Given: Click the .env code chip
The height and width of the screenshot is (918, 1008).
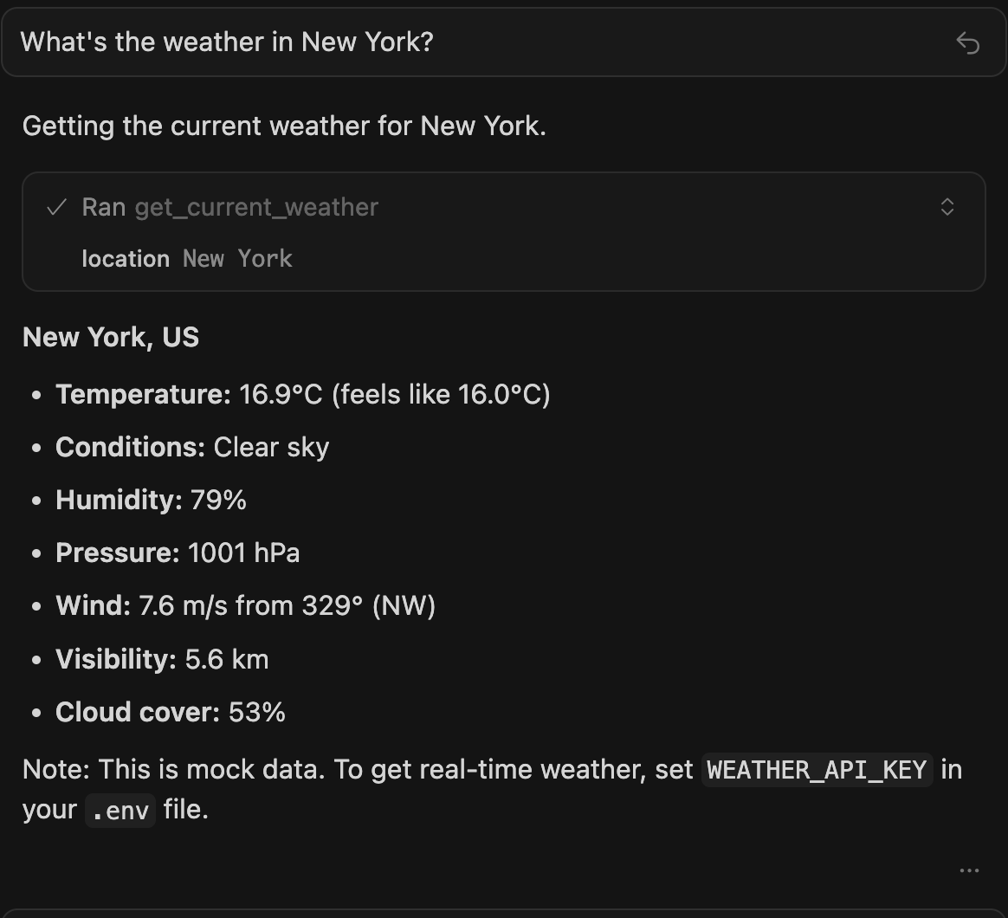Looking at the screenshot, I should (x=120, y=810).
